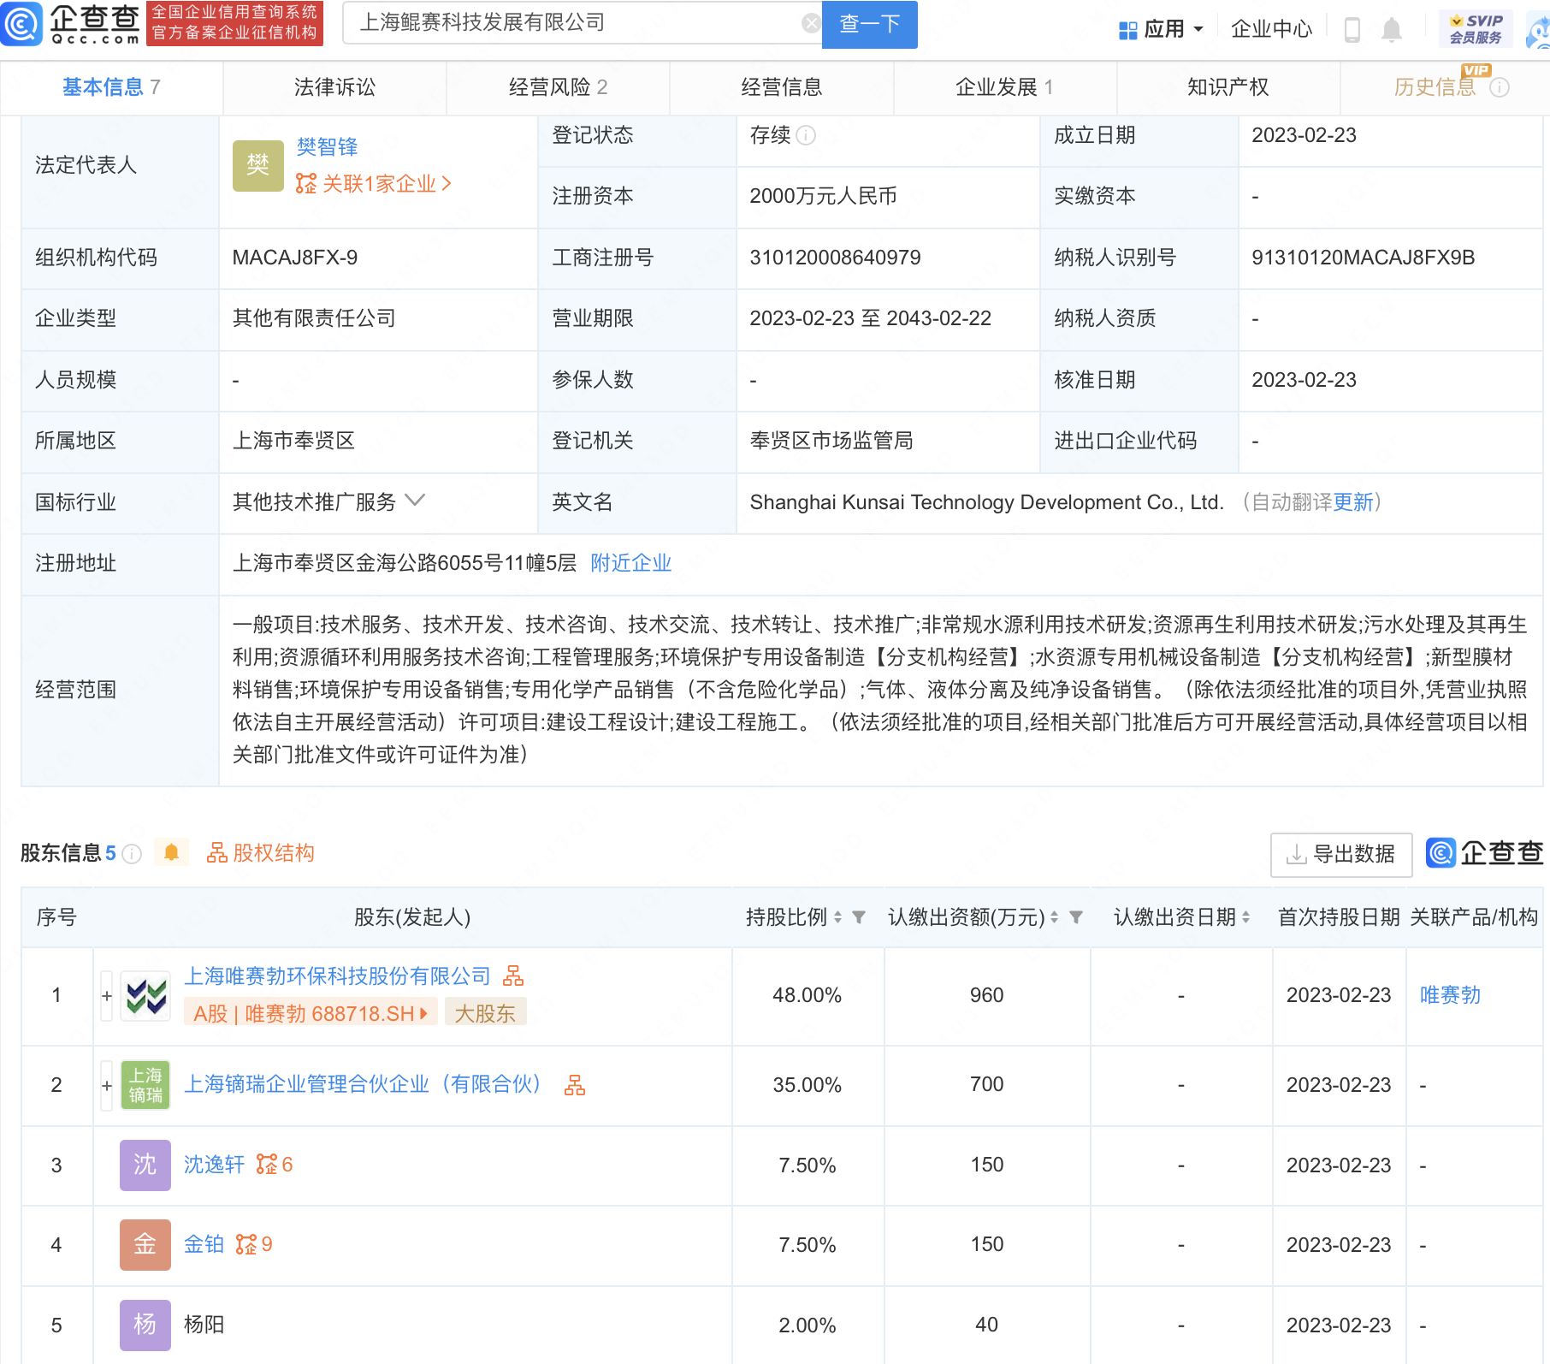Switch to 经营风险 tab
This screenshot has width=1550, height=1364.
point(558,87)
